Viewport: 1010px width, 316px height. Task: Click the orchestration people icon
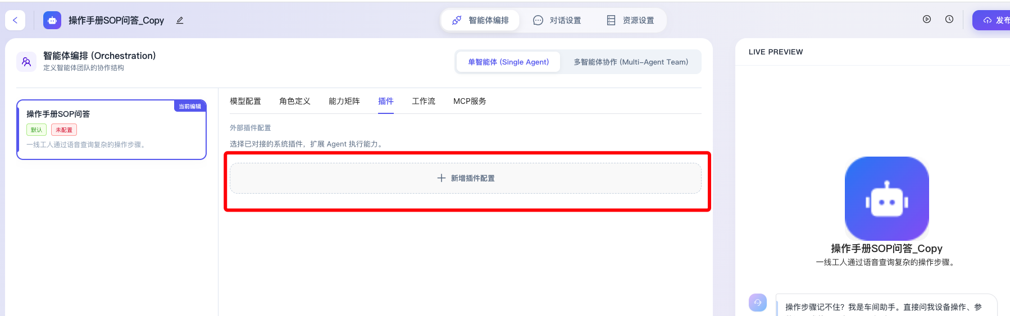pos(26,62)
